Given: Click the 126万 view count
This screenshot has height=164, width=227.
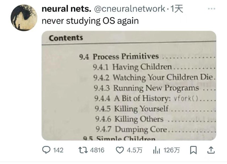Looking at the screenshot, I should (172, 150).
